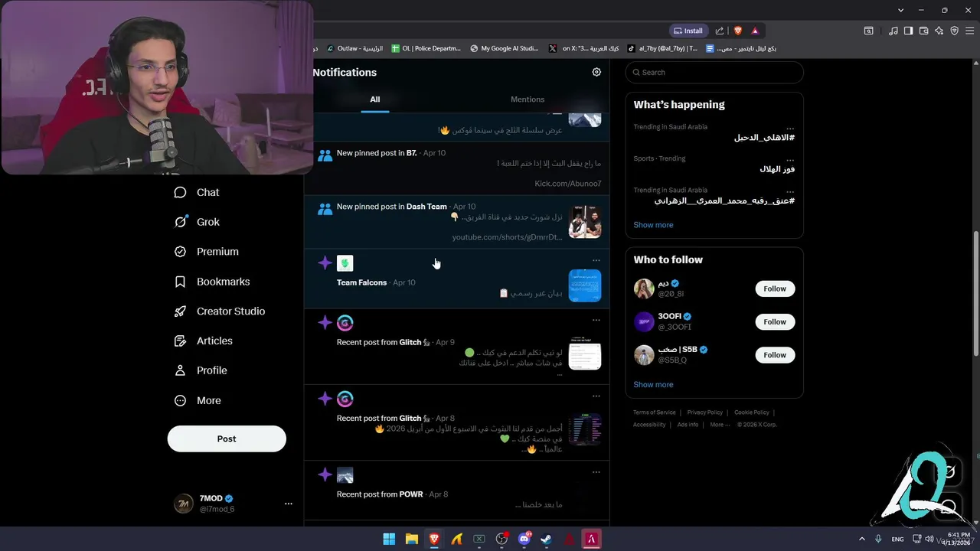980x551 pixels.
Task: Open youtube.com/shorts link in Dash Team notification
Action: tap(507, 237)
